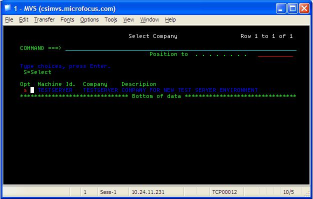Open the Help menu
This screenshot has width=313, height=199.
pos(170,20)
